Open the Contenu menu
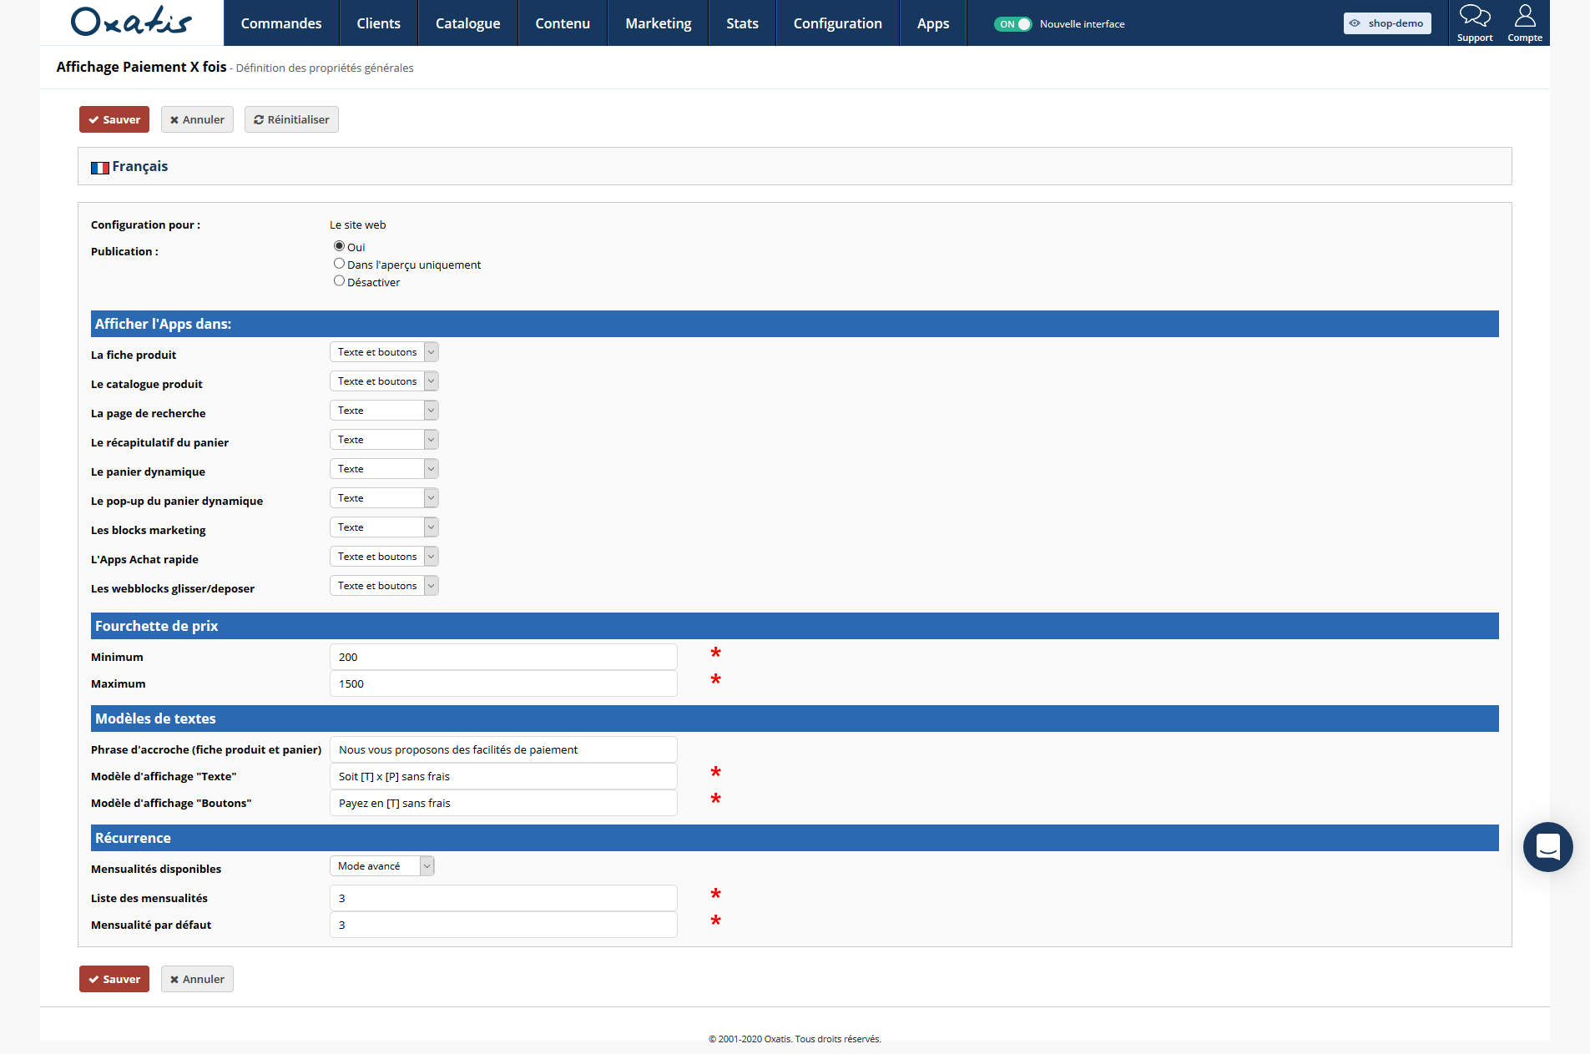This screenshot has height=1054, width=1590. coord(563,23)
